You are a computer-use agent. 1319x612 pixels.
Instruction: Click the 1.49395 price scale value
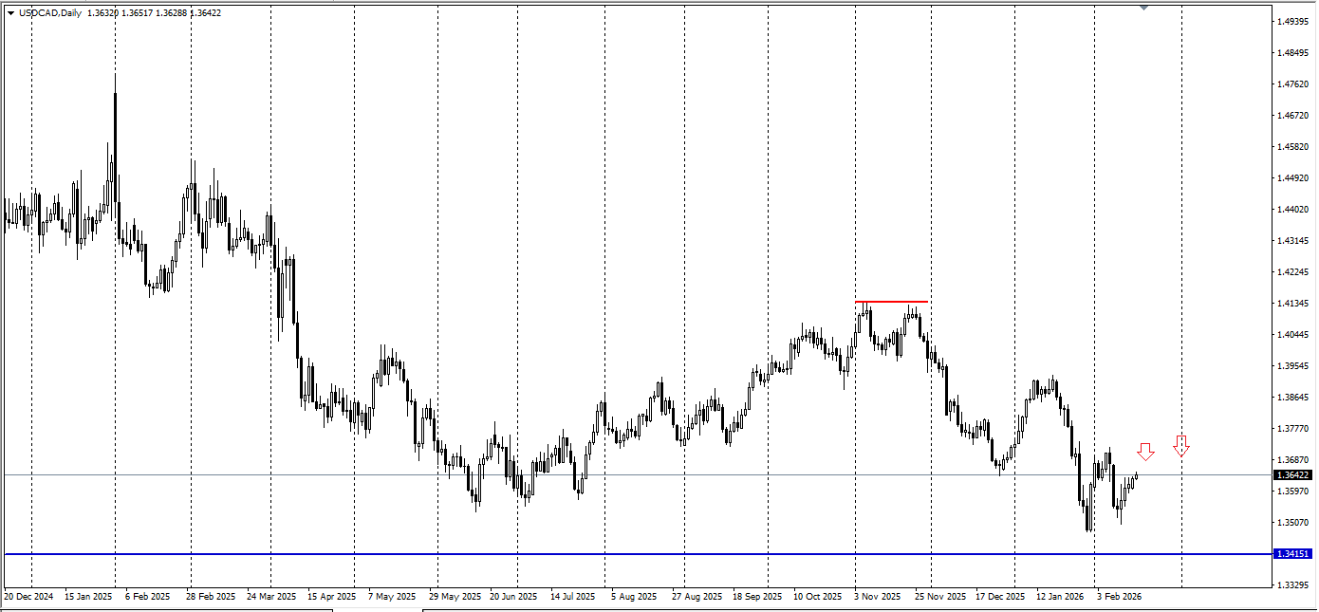(1294, 21)
